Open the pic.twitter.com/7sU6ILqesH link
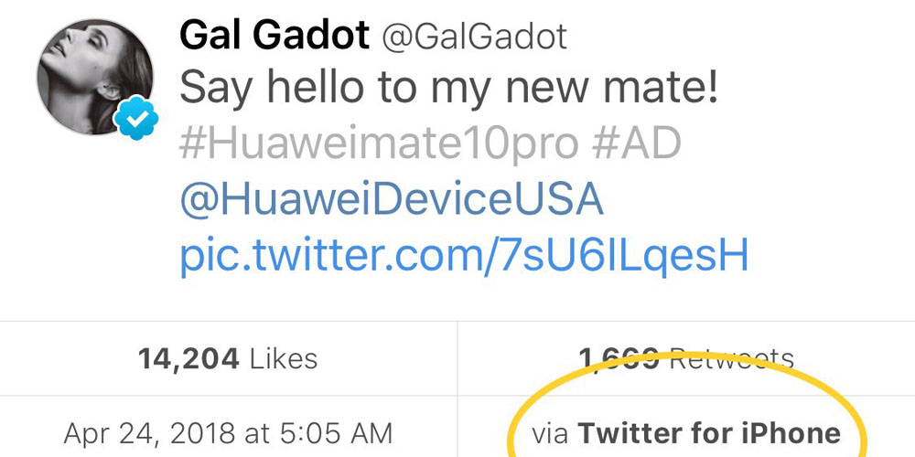915x457 pixels. pyautogui.click(x=464, y=256)
